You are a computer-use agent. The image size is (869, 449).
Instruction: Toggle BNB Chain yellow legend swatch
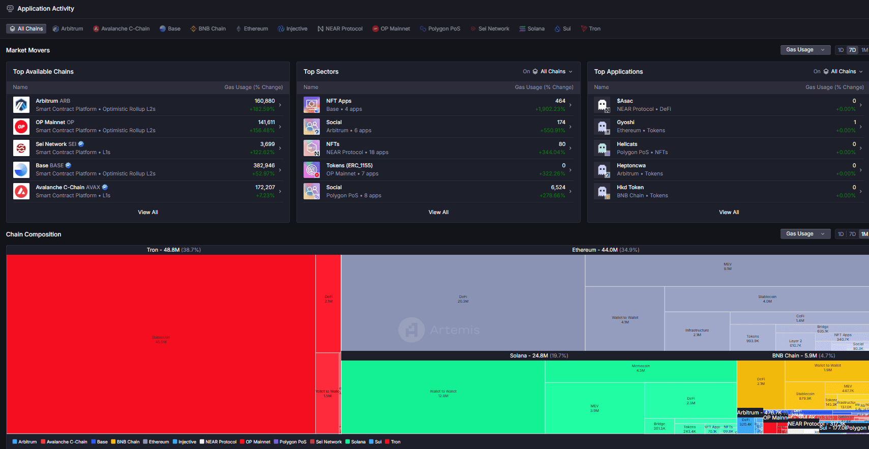[x=113, y=442]
